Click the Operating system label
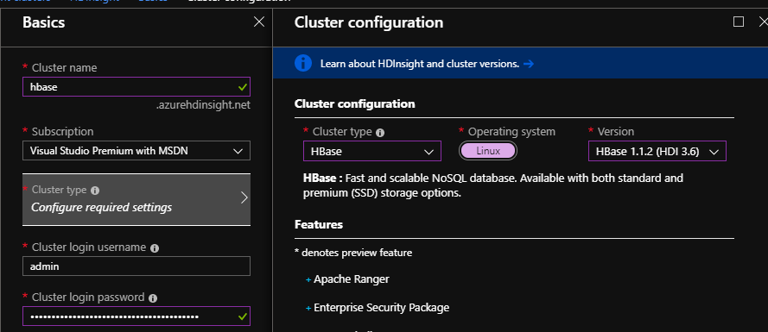The width and height of the screenshot is (768, 332). 511,132
